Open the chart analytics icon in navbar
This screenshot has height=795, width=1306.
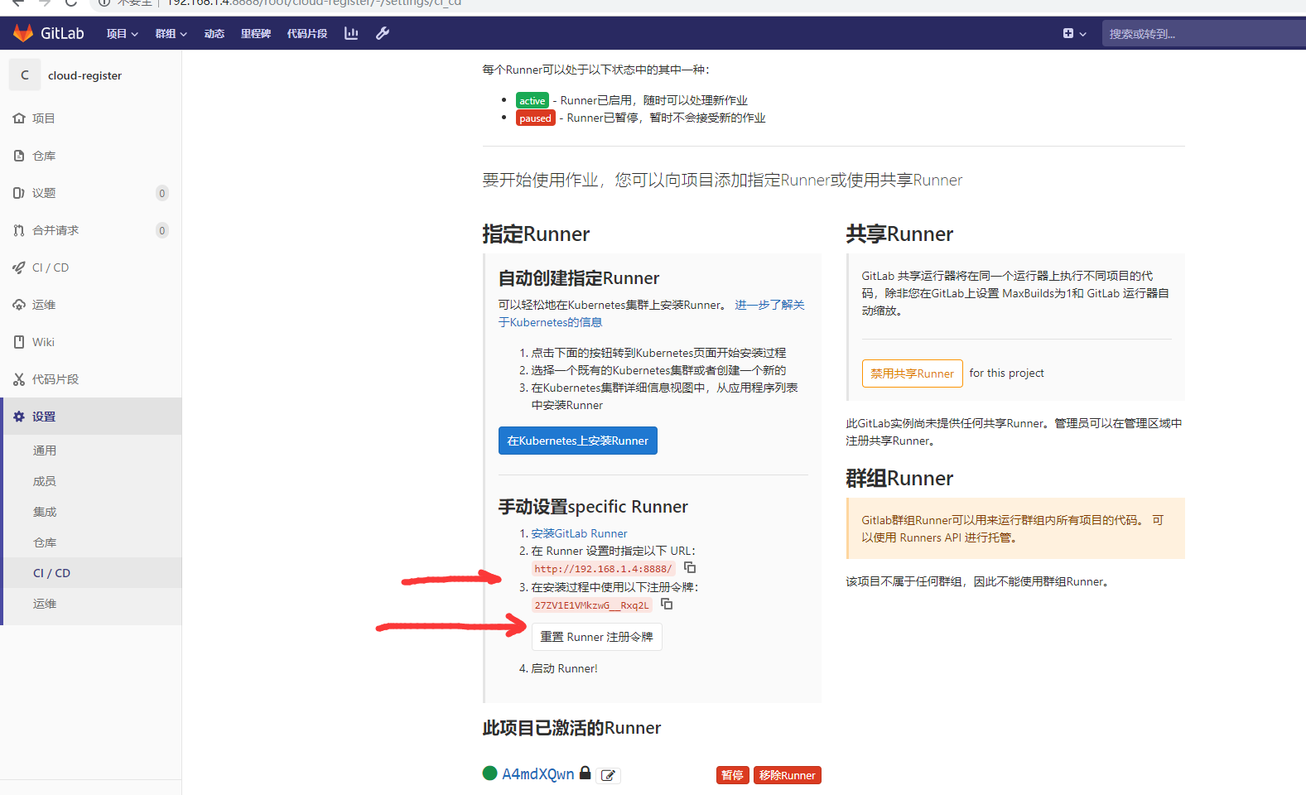(x=351, y=33)
